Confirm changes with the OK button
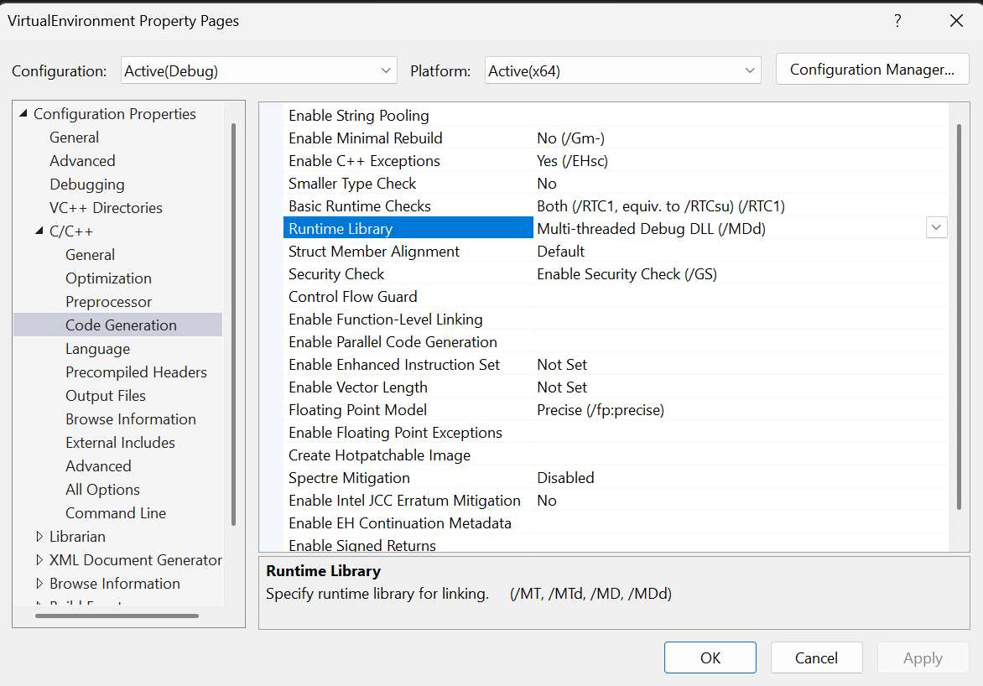This screenshot has height=686, width=983. click(x=710, y=657)
